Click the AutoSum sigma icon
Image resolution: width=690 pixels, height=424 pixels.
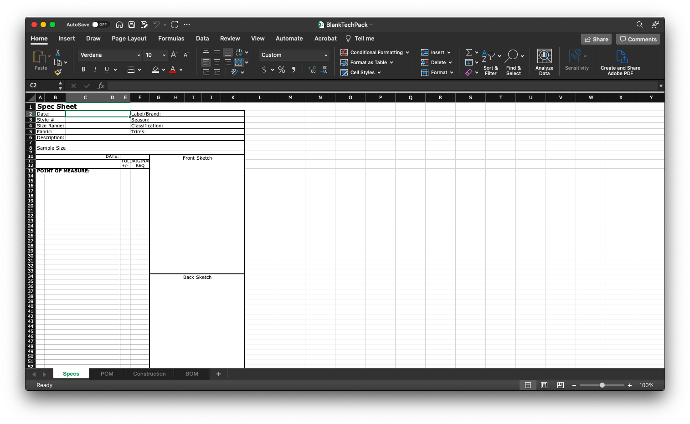(x=469, y=52)
